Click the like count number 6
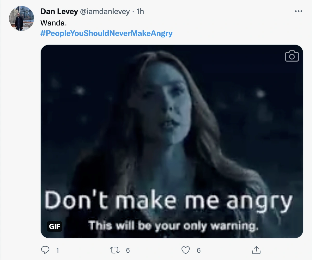312x260 pixels. click(x=199, y=250)
